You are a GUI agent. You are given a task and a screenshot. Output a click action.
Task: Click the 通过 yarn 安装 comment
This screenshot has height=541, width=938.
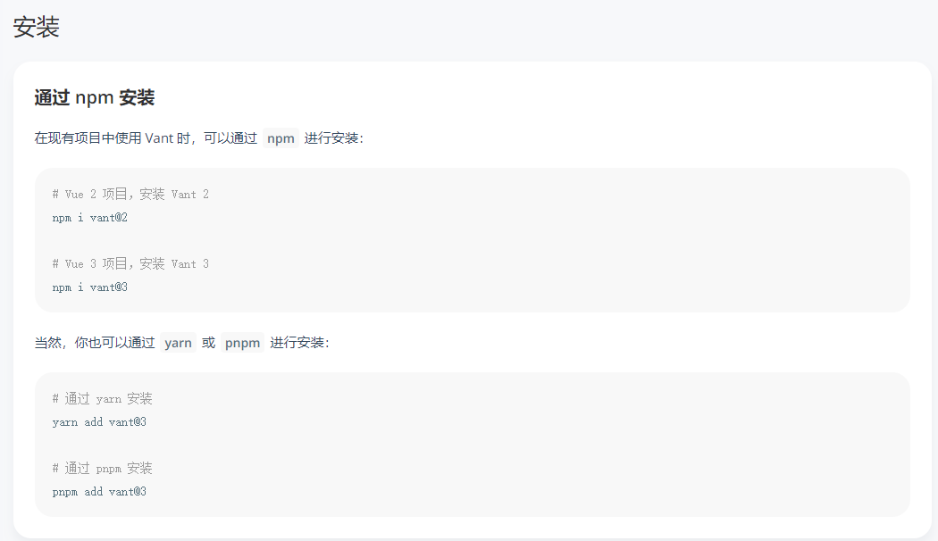[103, 399]
